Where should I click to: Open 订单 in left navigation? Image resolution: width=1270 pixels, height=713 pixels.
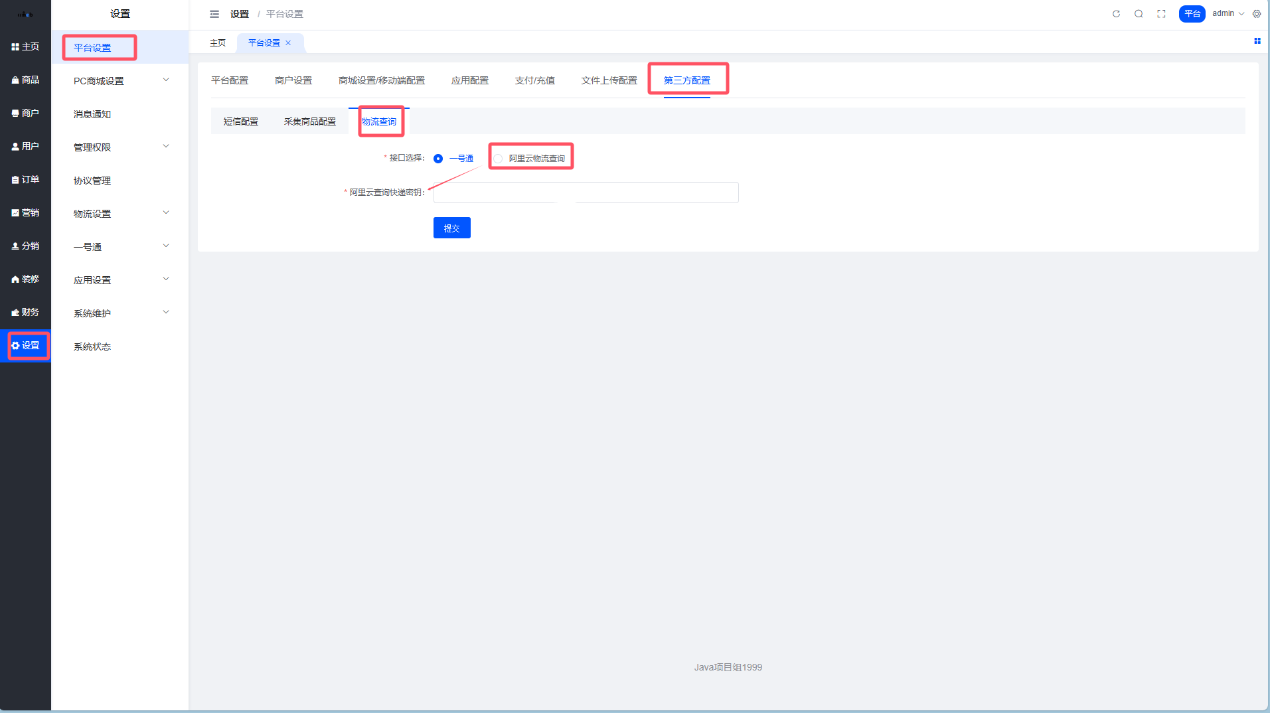coord(25,179)
